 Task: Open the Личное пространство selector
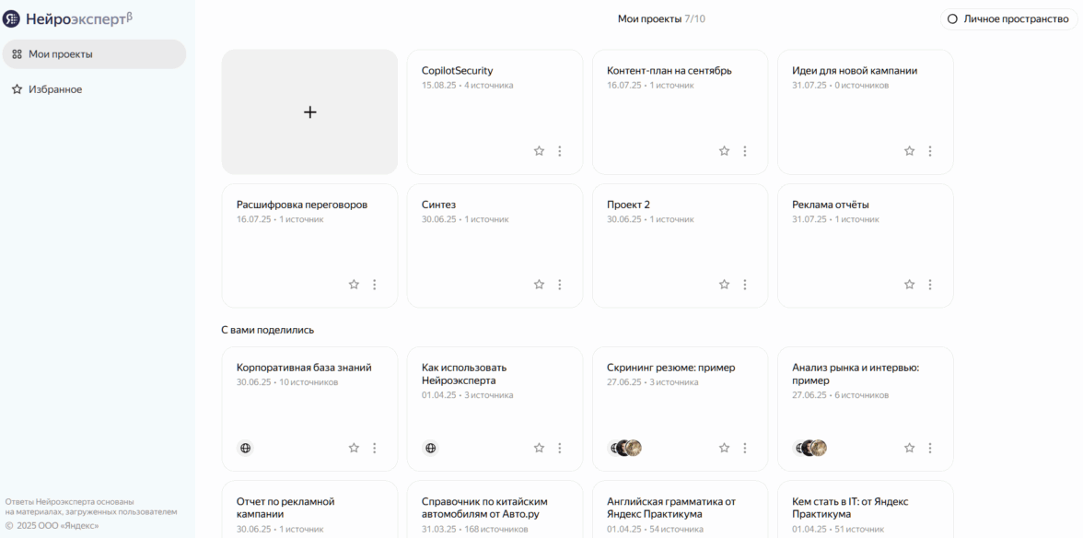1008,19
